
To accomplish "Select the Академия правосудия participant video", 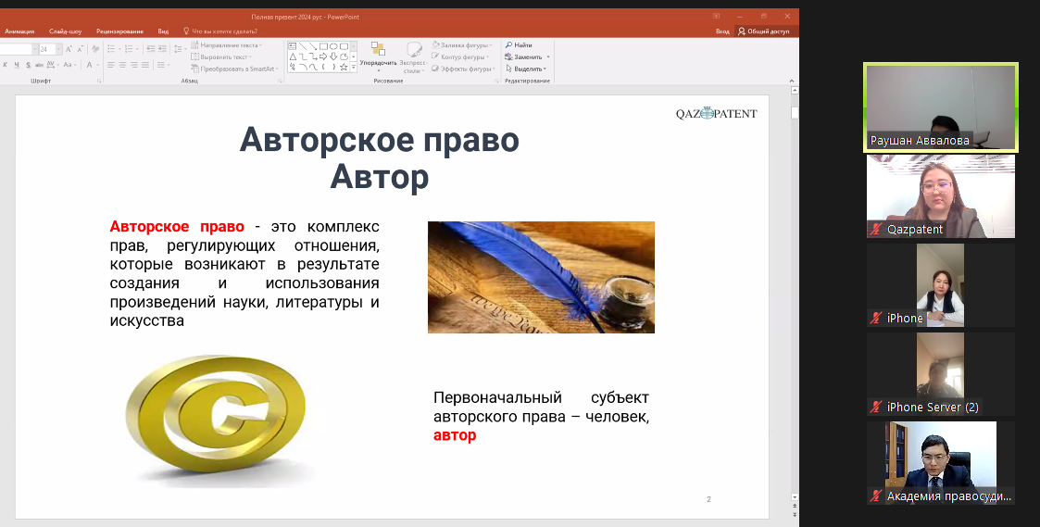I will [940, 462].
